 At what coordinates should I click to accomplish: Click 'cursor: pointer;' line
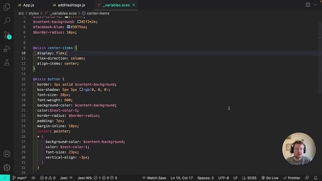point(54,131)
